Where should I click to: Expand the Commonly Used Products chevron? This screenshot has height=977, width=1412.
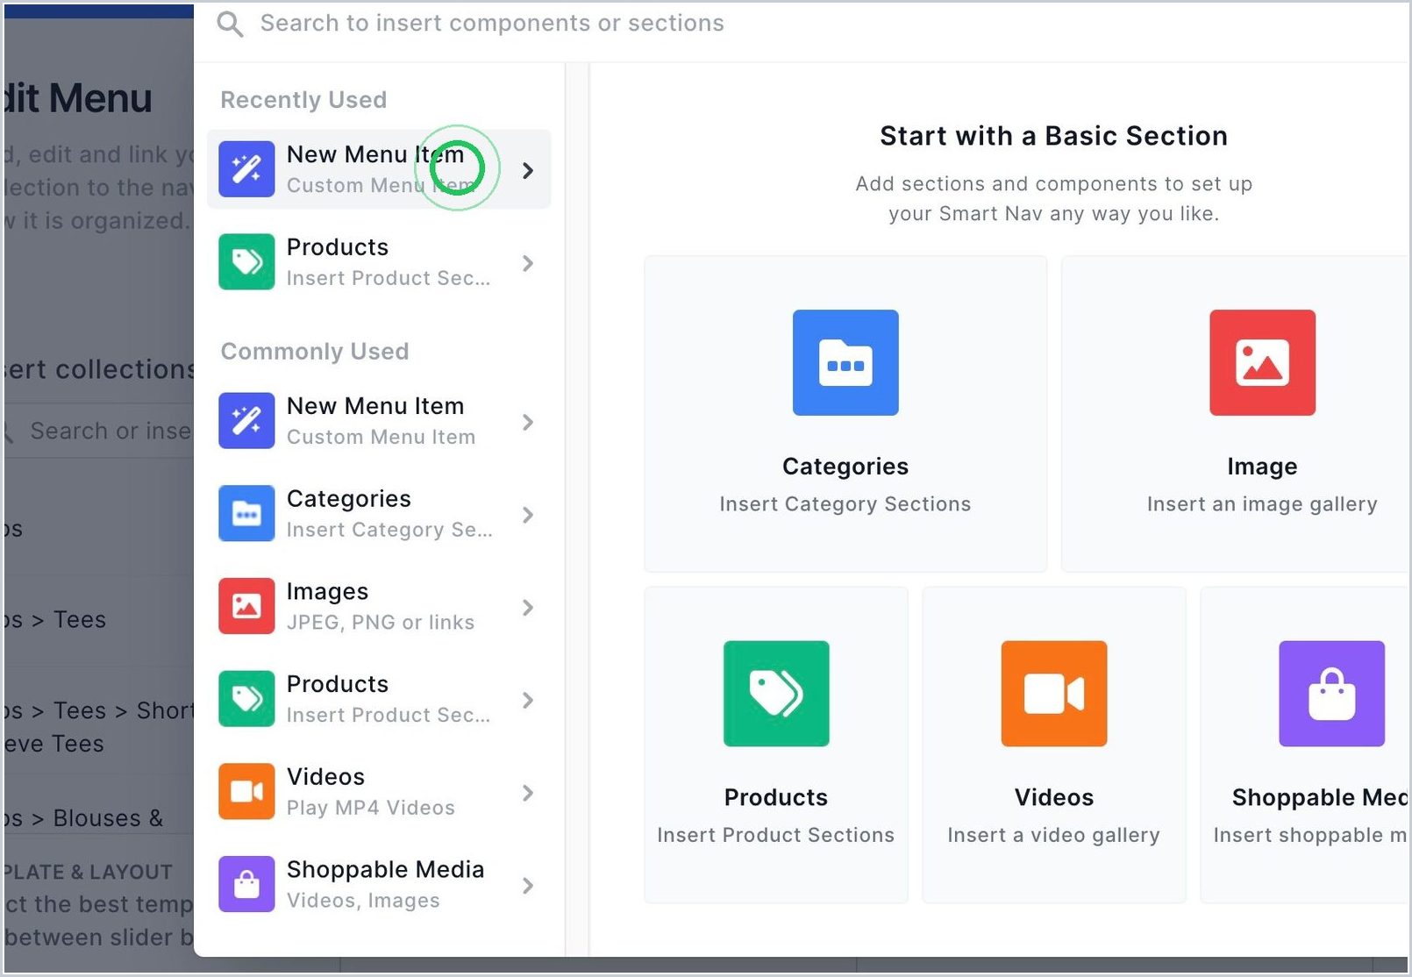[528, 700]
